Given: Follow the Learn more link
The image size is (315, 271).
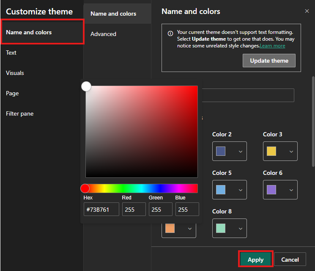Looking at the screenshot, I should (x=273, y=46).
